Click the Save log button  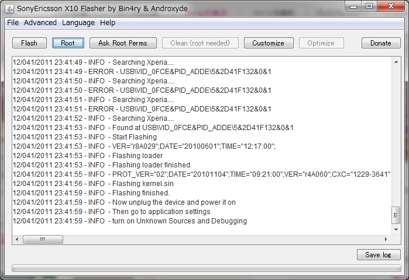pos(379,255)
